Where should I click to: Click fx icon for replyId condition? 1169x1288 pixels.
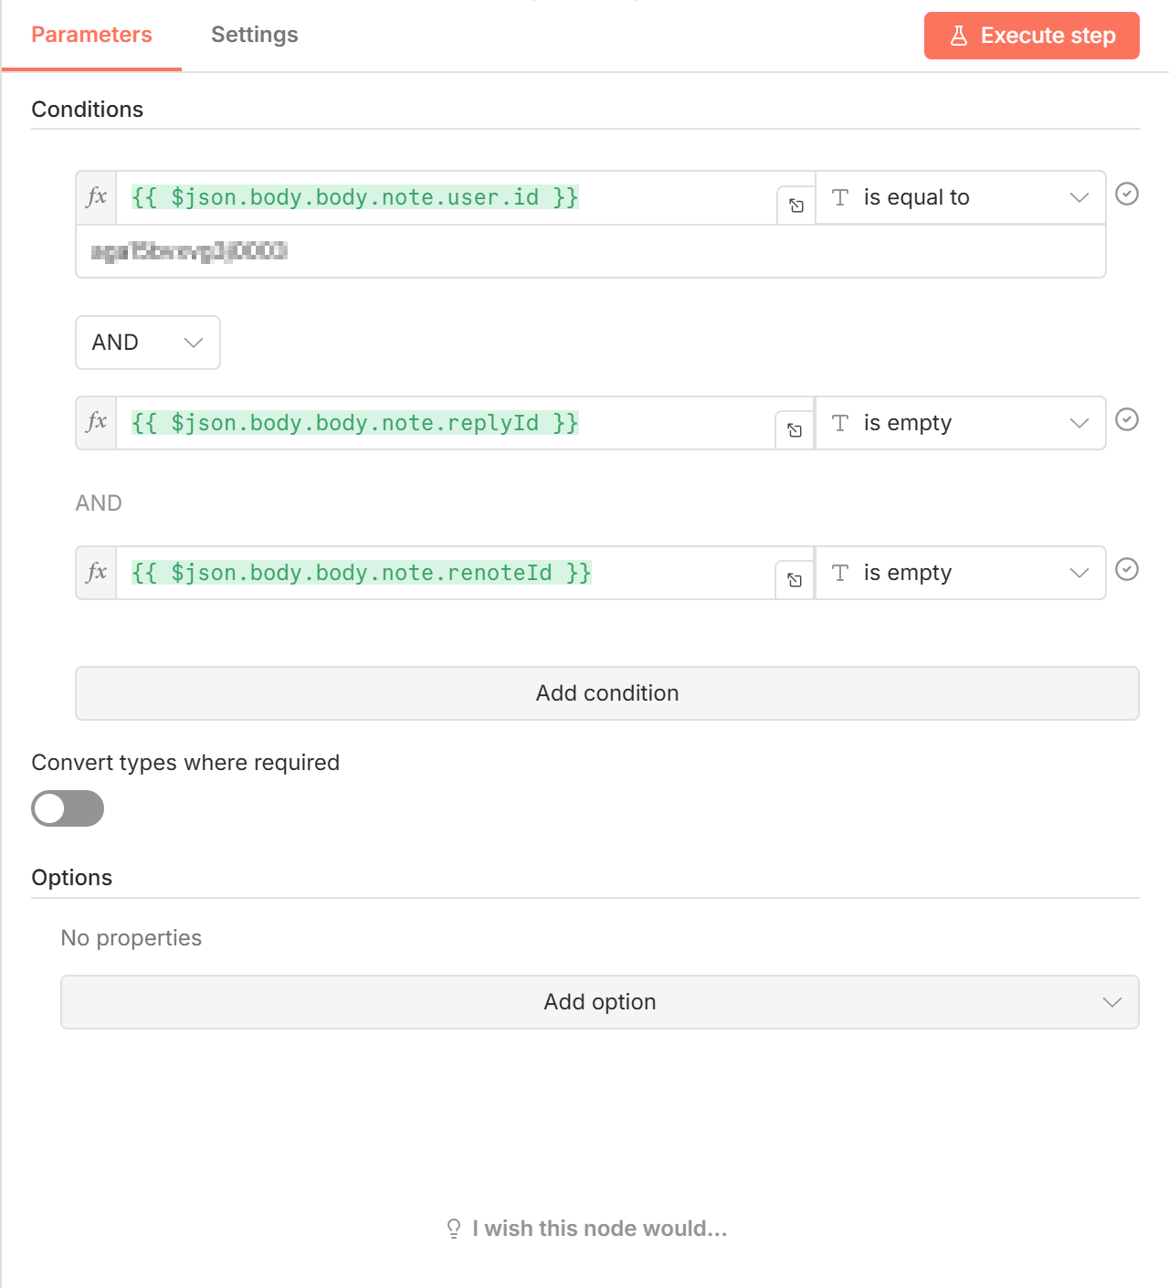pos(96,422)
